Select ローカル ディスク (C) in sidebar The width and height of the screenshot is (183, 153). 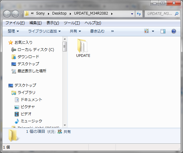click(x=36, y=49)
